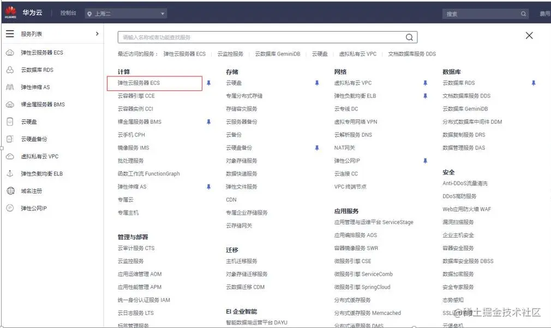551x328 pixels.
Task: Select 弹性公网IP in the left sidebar
Action: tap(34, 208)
